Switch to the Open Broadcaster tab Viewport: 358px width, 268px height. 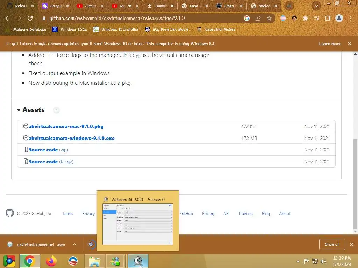tap(229, 6)
